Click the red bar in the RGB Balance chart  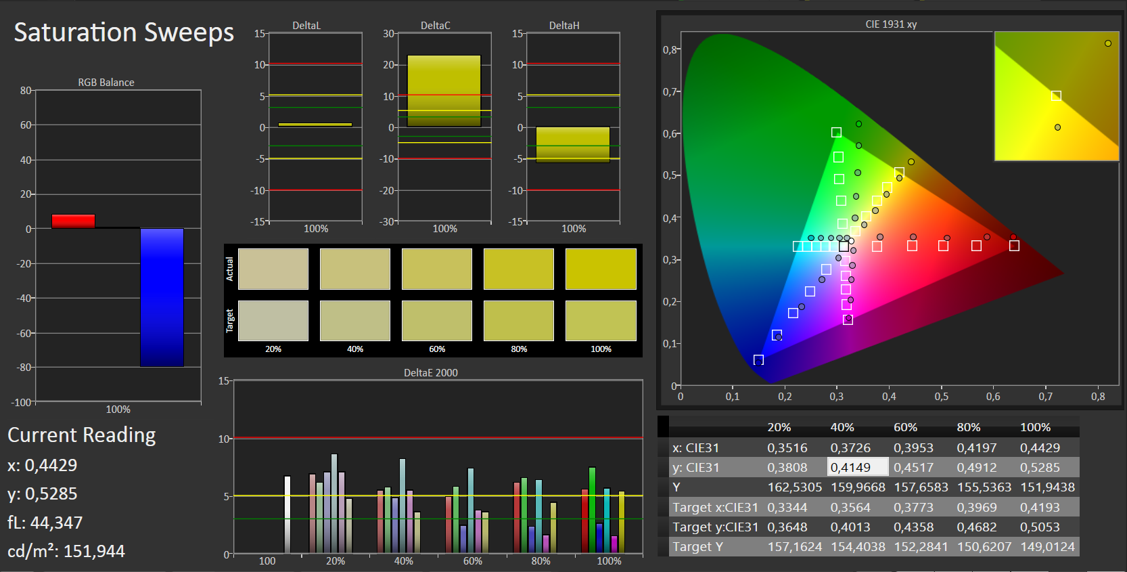point(73,221)
